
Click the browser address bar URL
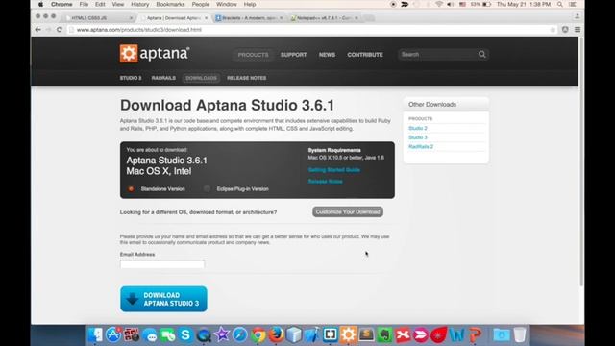(x=138, y=30)
